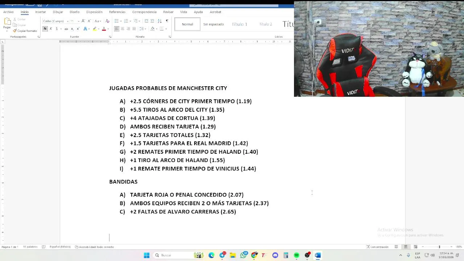This screenshot has height=261, width=464.
Task: Apply the Título 2 style
Action: pos(266,24)
